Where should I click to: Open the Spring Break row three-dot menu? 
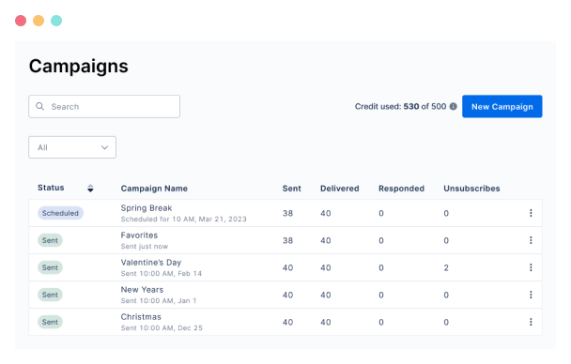(x=531, y=213)
